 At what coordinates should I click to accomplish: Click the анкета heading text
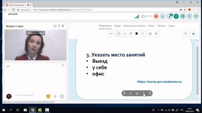(x=13, y=14)
